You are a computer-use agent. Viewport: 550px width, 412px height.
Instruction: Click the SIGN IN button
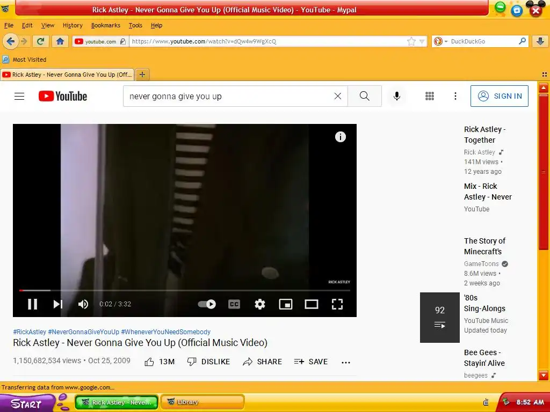point(499,96)
